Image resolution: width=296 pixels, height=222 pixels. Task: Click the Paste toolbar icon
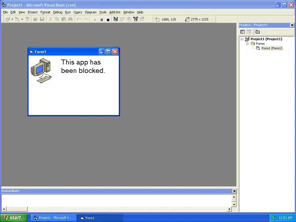tap(64, 19)
